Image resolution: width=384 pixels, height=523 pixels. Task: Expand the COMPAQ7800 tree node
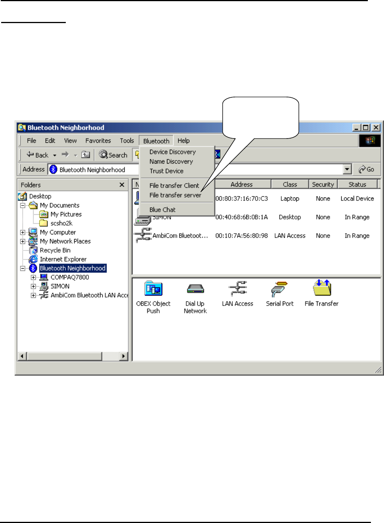pos(33,277)
